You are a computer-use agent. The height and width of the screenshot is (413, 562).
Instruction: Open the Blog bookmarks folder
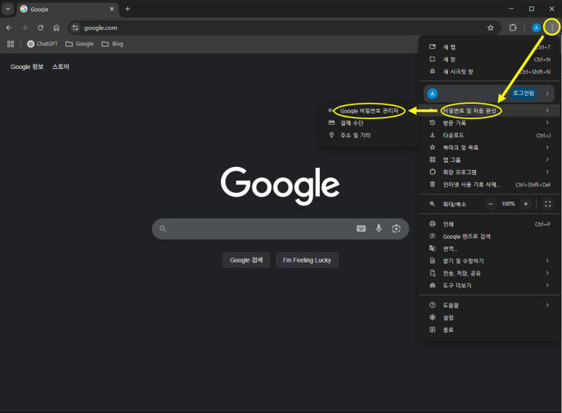[x=113, y=44]
